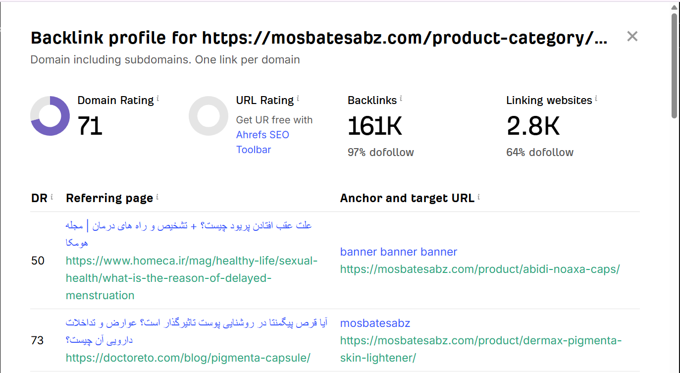Close the Backlink profile dialog
The image size is (680, 373).
coord(632,37)
